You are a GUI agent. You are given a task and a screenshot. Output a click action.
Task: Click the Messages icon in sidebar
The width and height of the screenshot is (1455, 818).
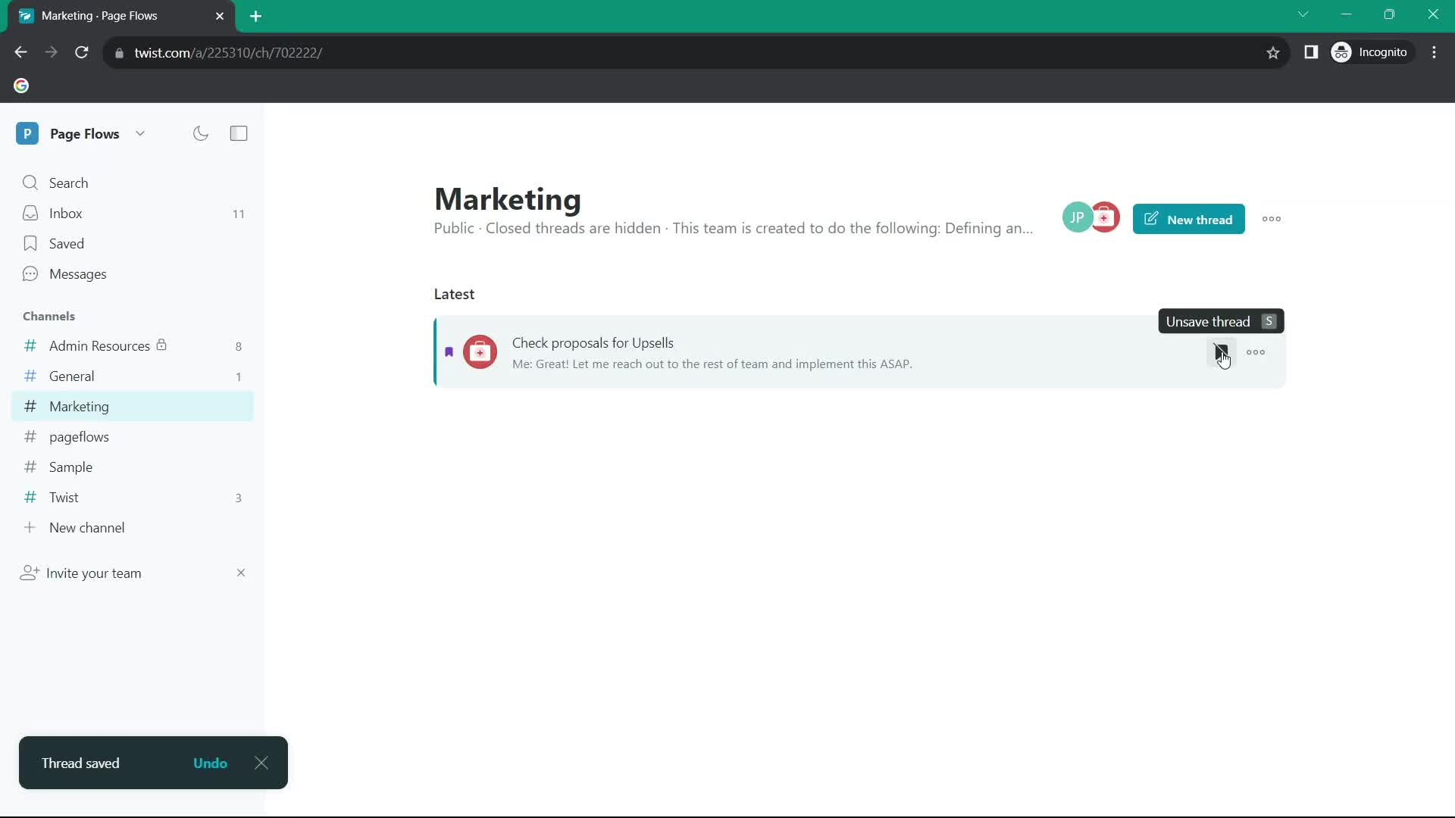click(x=30, y=273)
